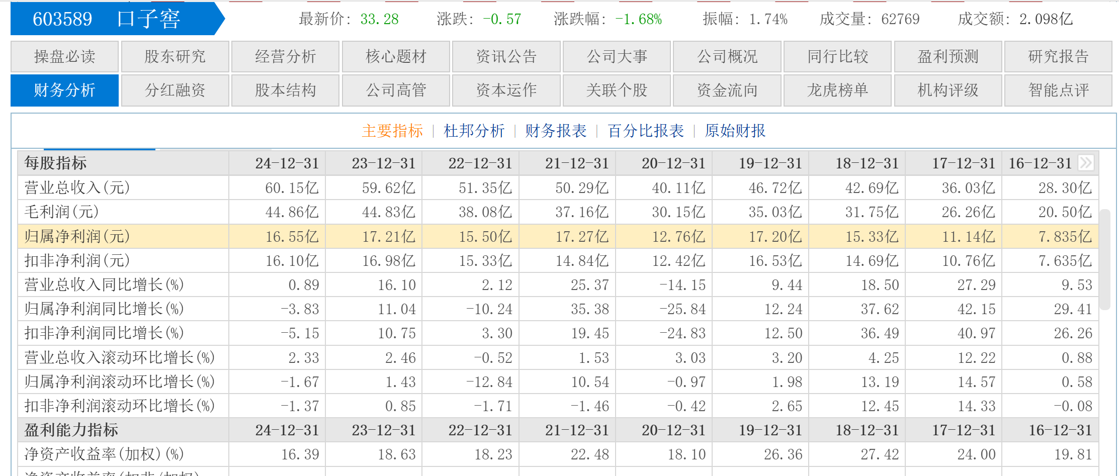Select the 归属净利润(元) highlighted row

point(558,236)
